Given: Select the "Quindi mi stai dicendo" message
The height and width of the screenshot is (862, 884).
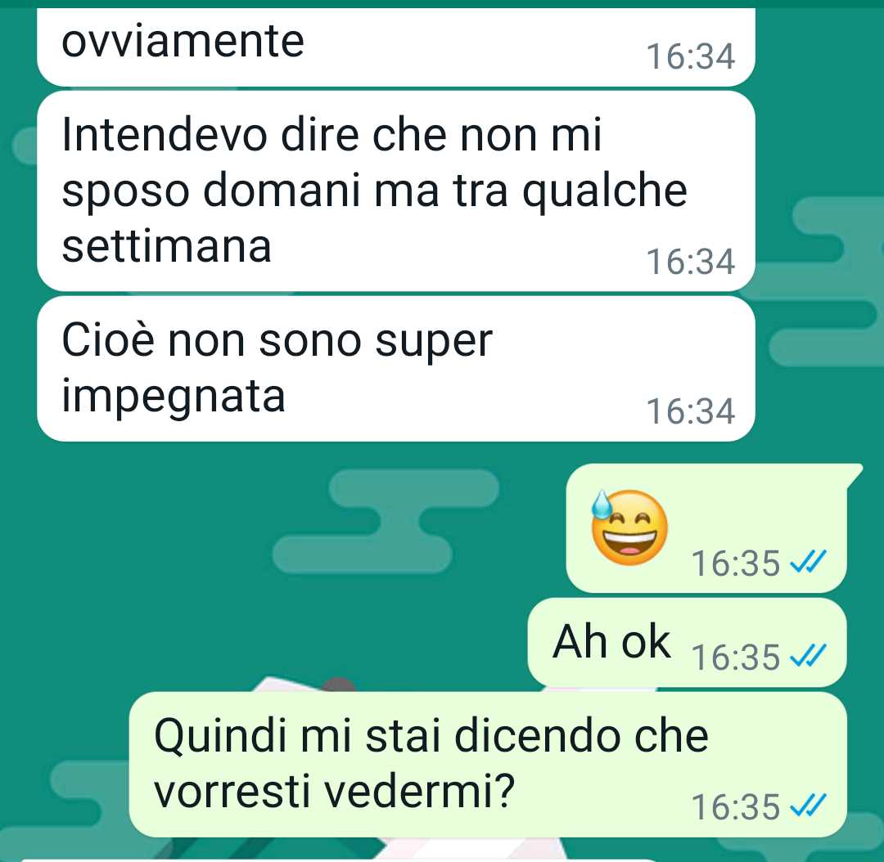Looking at the screenshot, I should (x=488, y=765).
